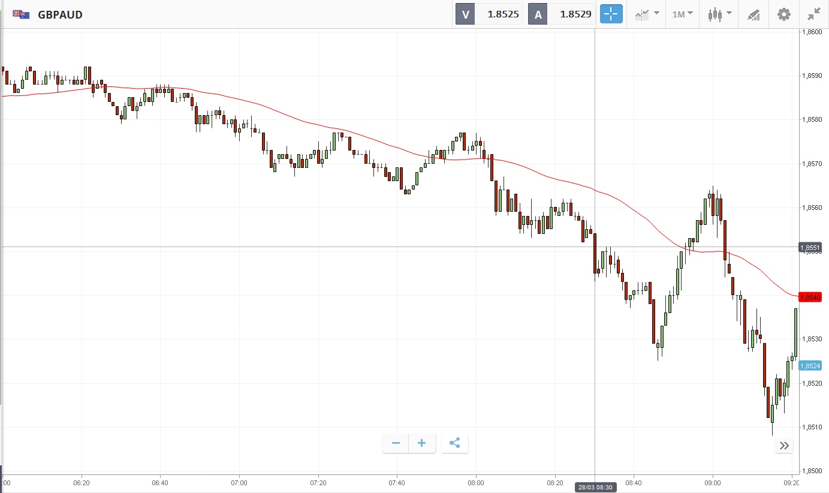Click the A buy price 1.8529 button
The height and width of the screenshot is (493, 829).
562,14
